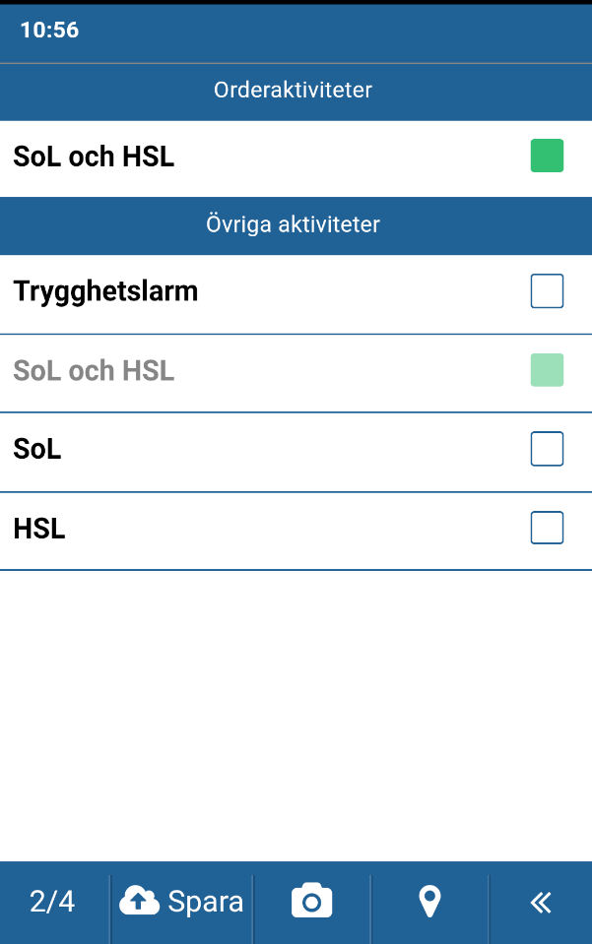
Task: Select the 2/4 page indicator
Action: click(x=52, y=902)
